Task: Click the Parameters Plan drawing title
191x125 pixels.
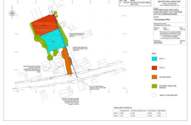Action: [163, 19]
